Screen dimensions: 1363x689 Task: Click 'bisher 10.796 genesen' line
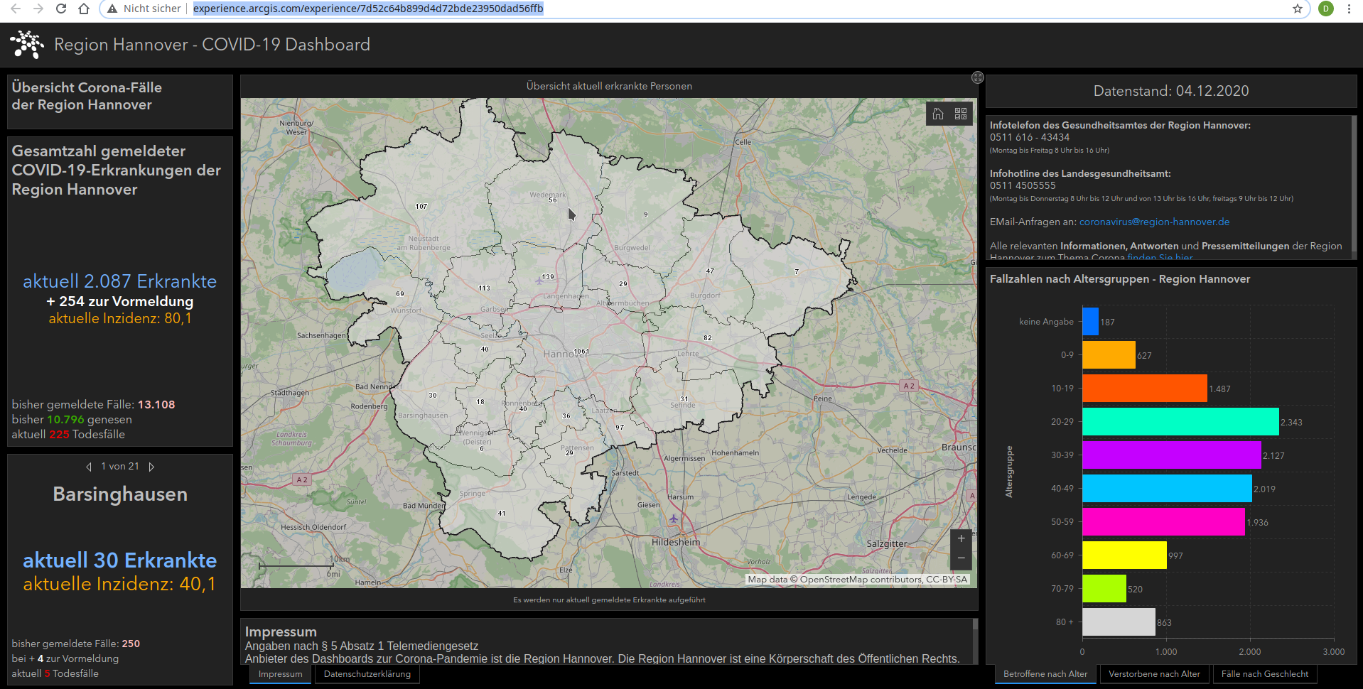[x=72, y=420]
